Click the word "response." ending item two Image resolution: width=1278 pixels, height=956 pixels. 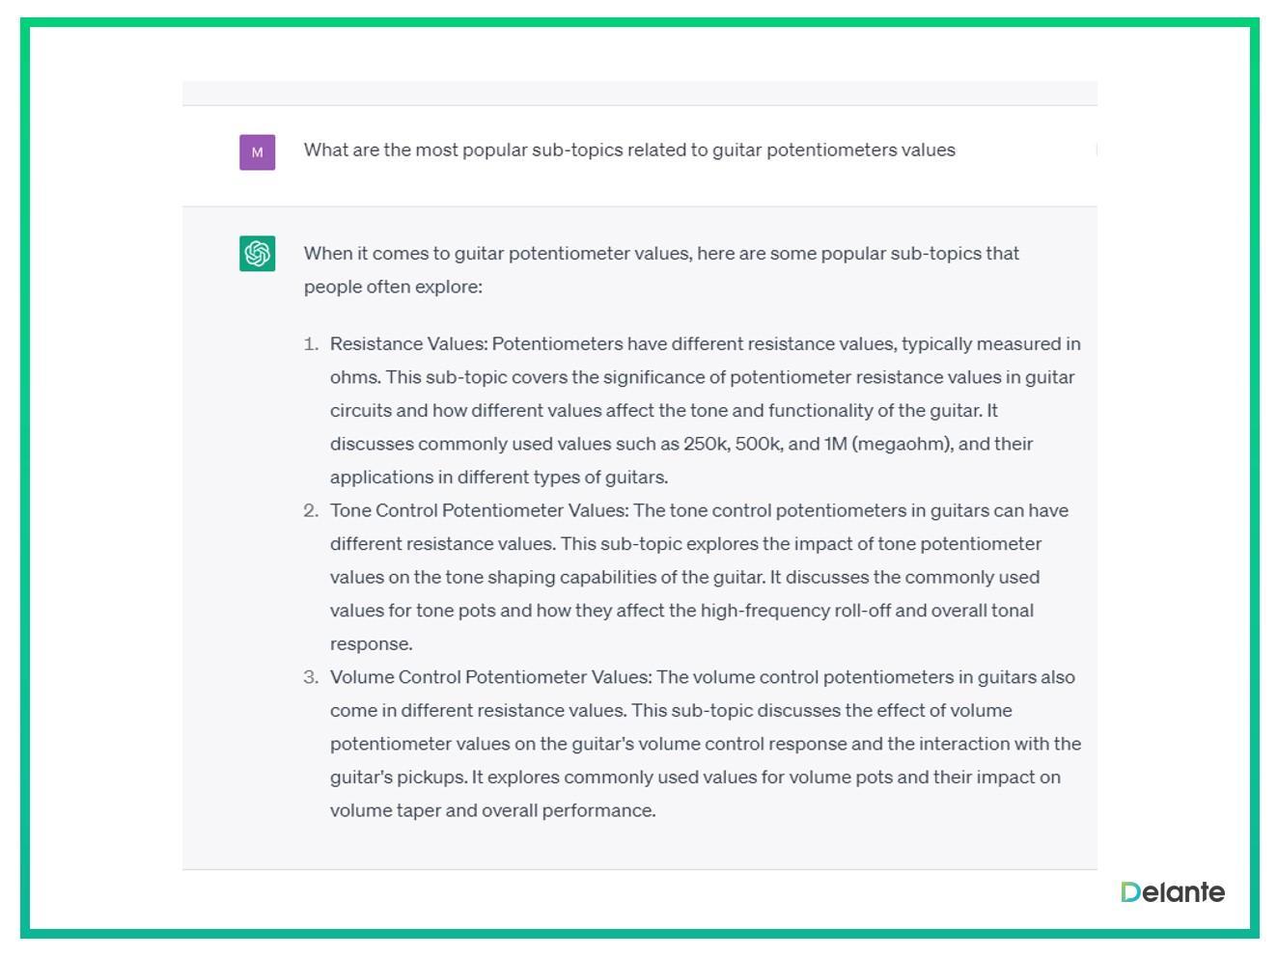pyautogui.click(x=372, y=644)
